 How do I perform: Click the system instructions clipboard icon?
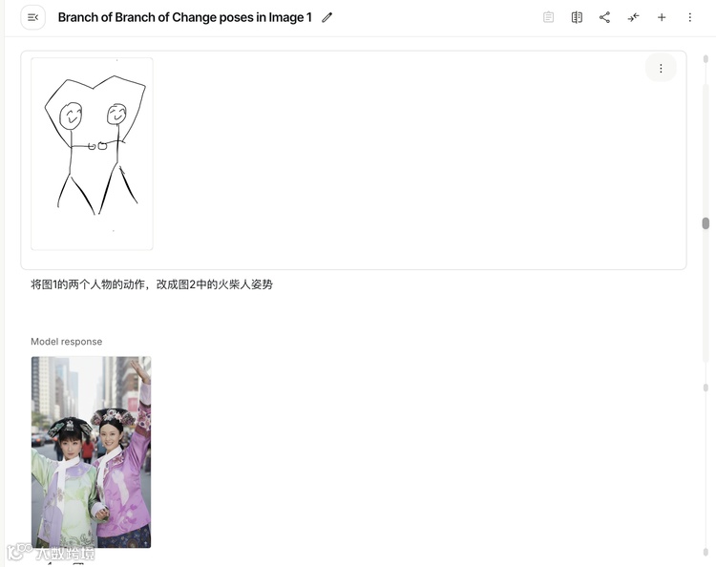548,17
